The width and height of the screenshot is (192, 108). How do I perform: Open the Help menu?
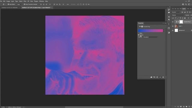click(46, 1)
